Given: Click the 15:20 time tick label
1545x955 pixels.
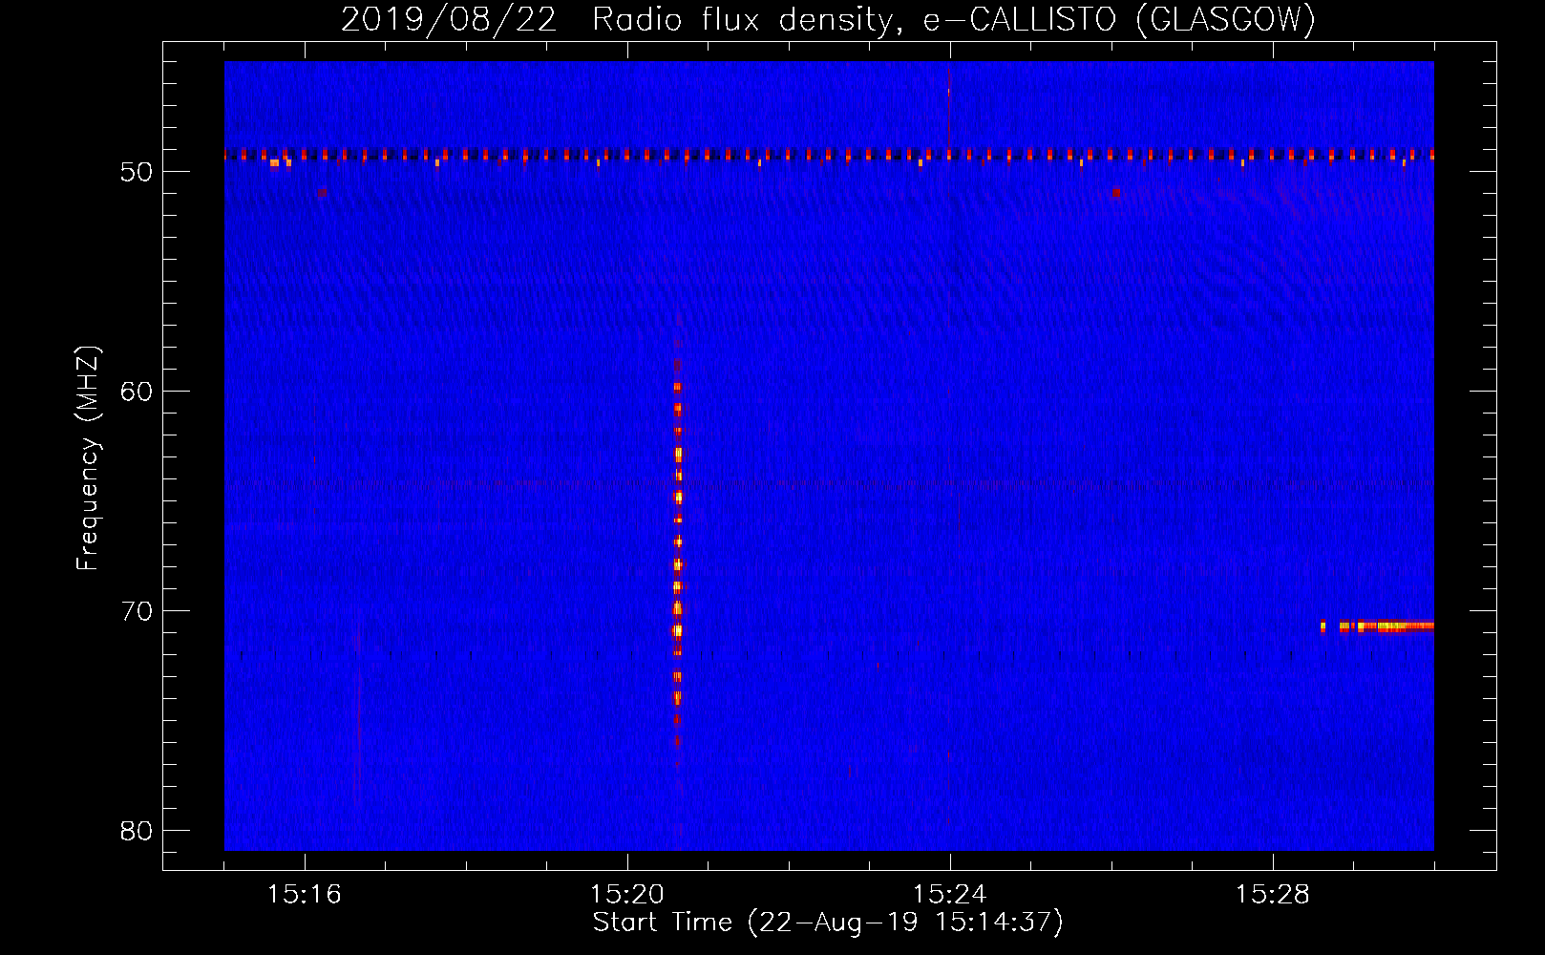Looking at the screenshot, I should pos(627,894).
